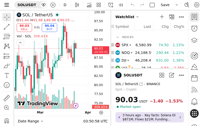The height and width of the screenshot is (126, 200).
Task: Toggle fullscreen layout rectangle button
Action: (x=152, y=5)
